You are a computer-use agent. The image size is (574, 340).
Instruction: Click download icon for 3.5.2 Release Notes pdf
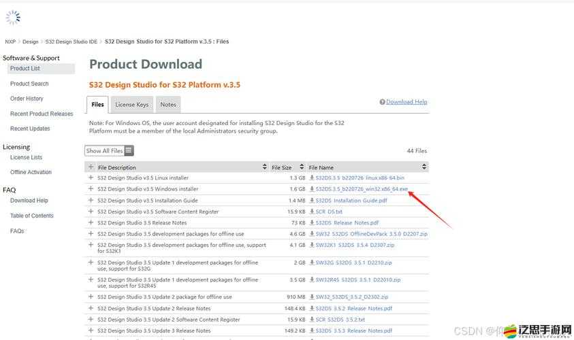(x=312, y=308)
